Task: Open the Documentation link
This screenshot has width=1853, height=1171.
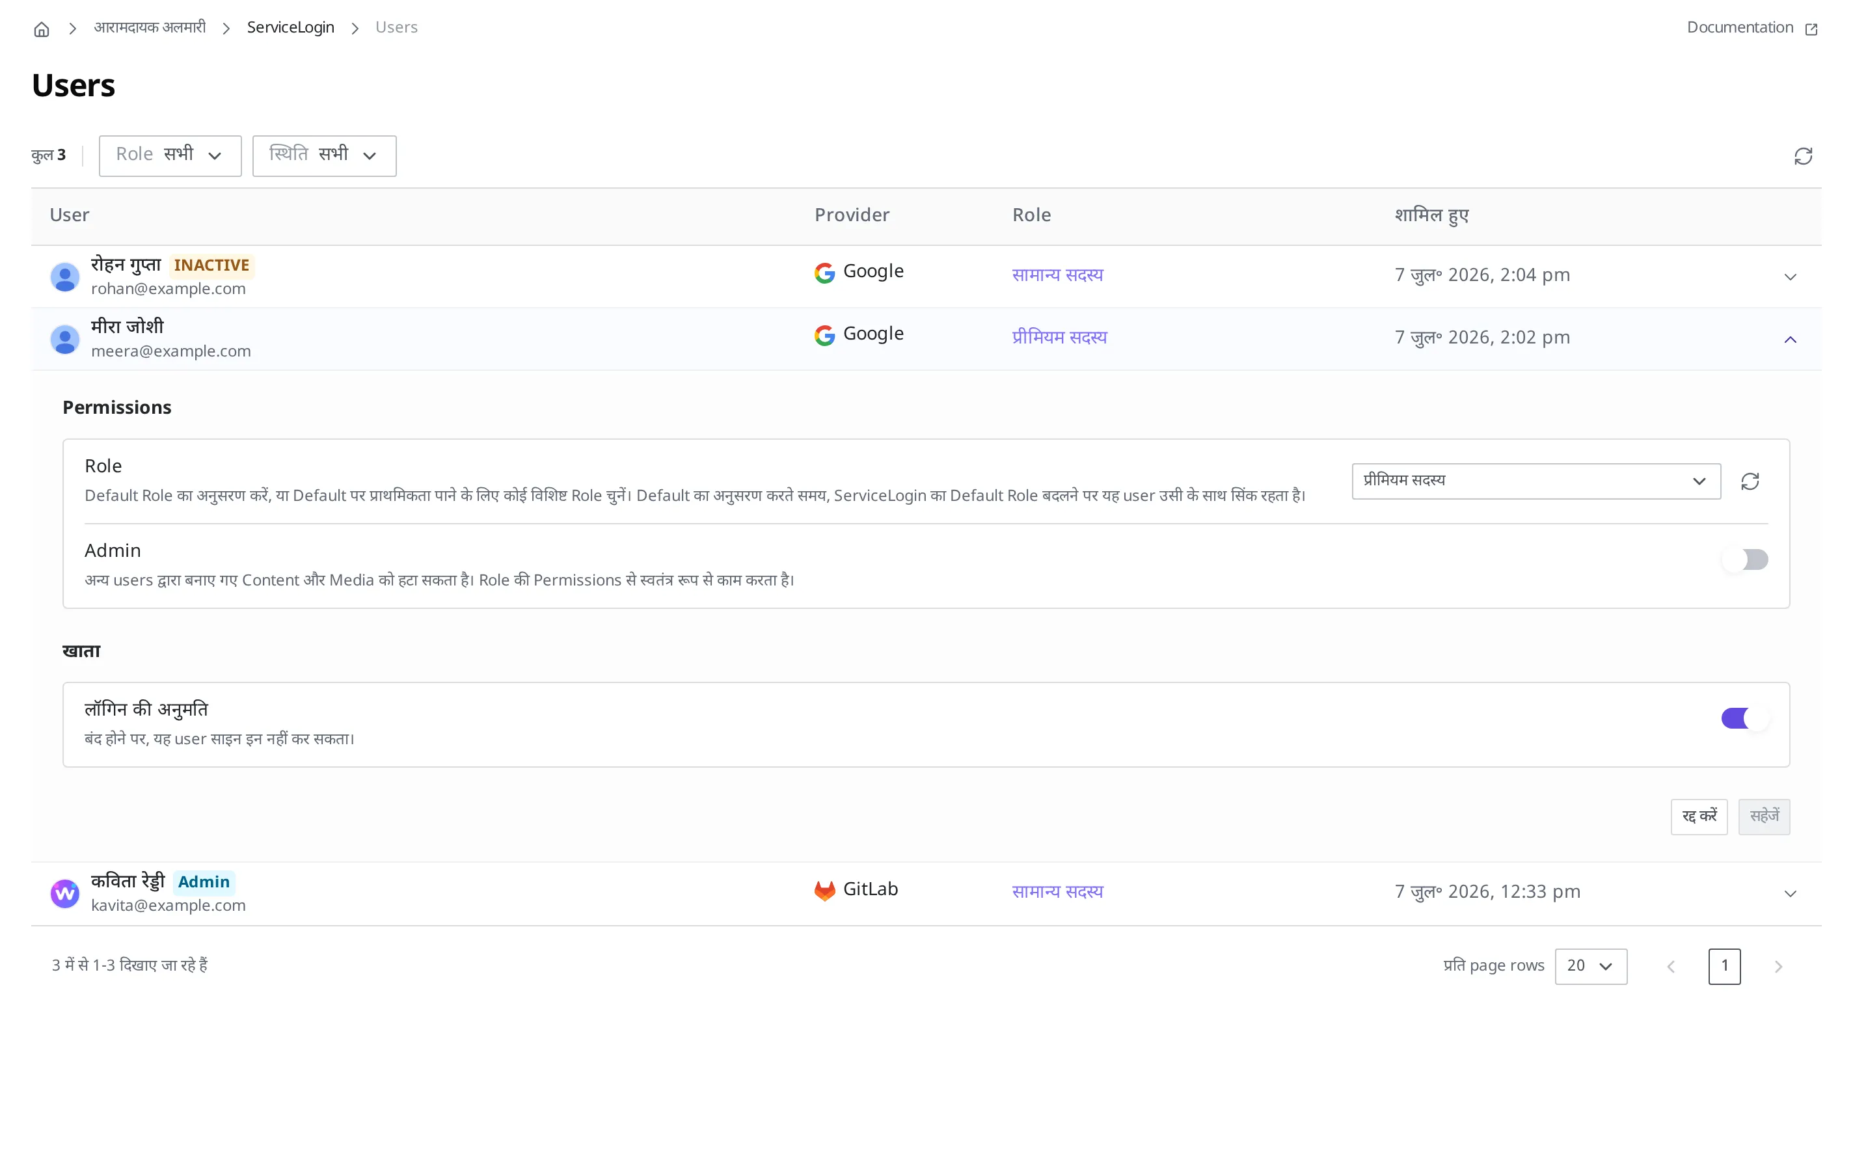Action: pos(1740,28)
